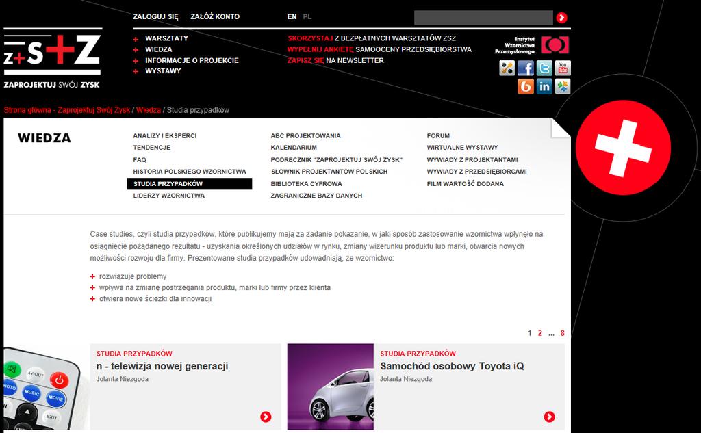Viewport: 701px width, 433px height.
Task: Click ZAŁÓŻ KONTO link
Action: pyautogui.click(x=215, y=16)
